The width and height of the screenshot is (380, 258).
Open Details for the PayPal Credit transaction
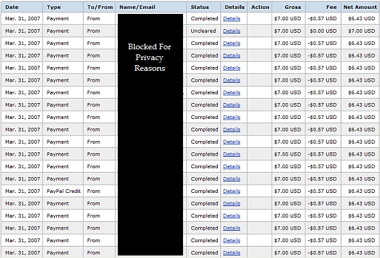(x=232, y=191)
